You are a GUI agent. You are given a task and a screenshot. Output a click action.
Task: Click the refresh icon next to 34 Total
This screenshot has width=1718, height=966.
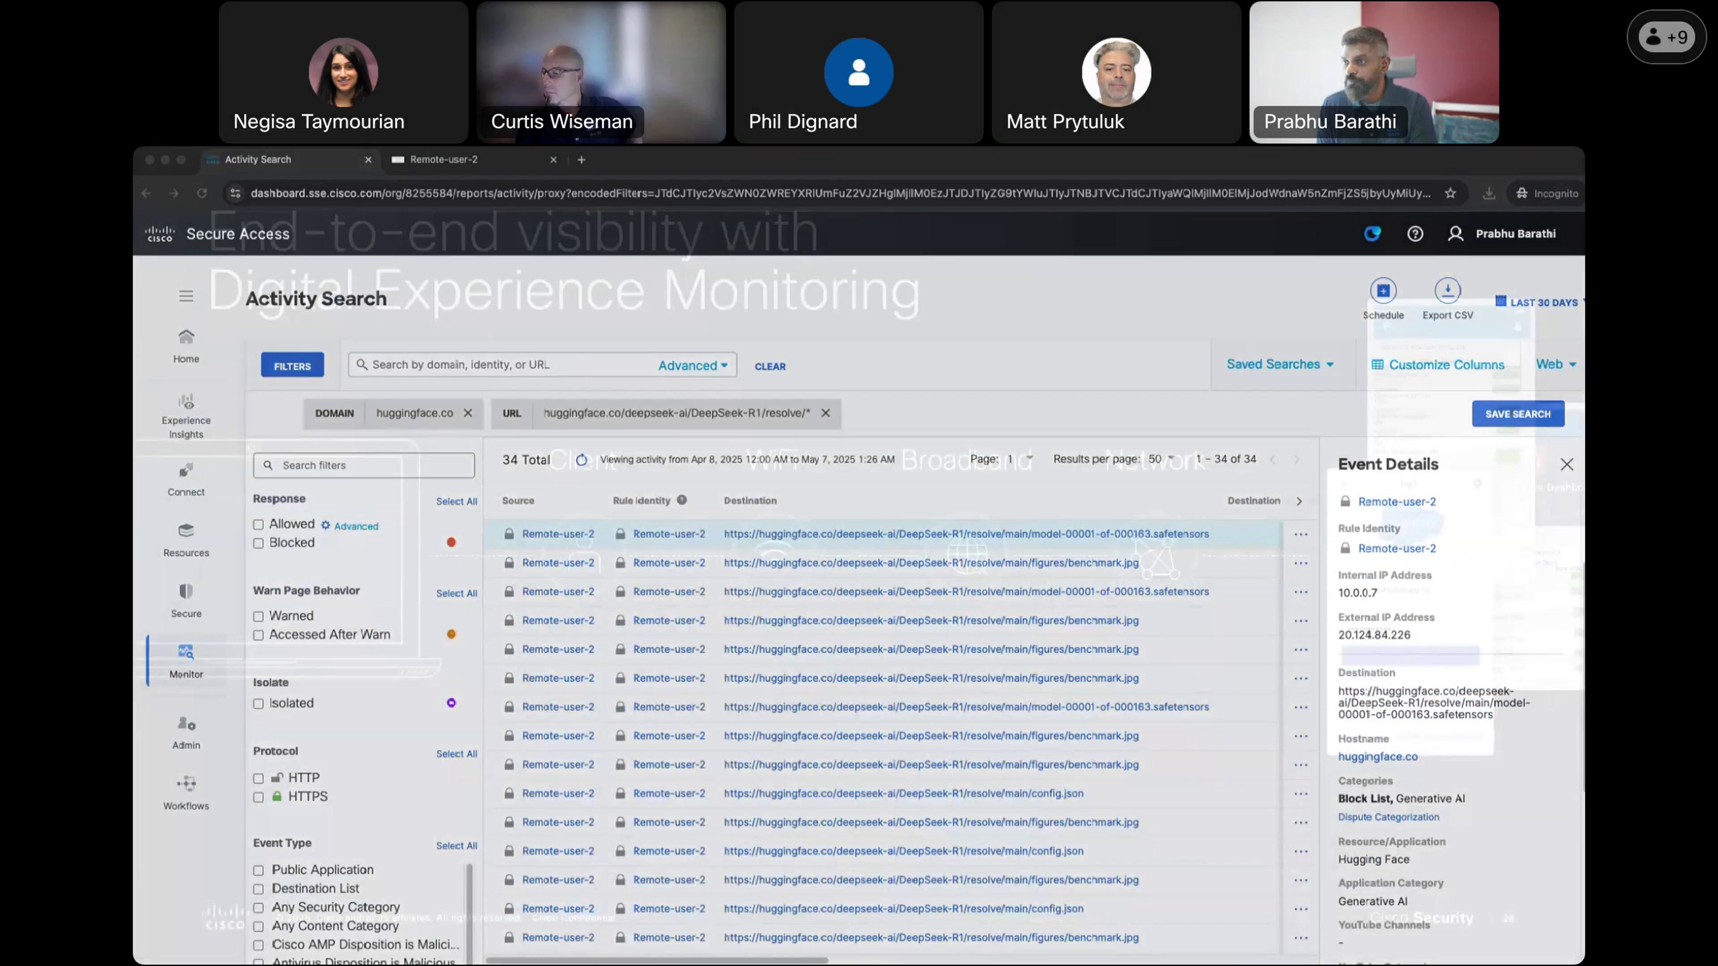point(582,460)
